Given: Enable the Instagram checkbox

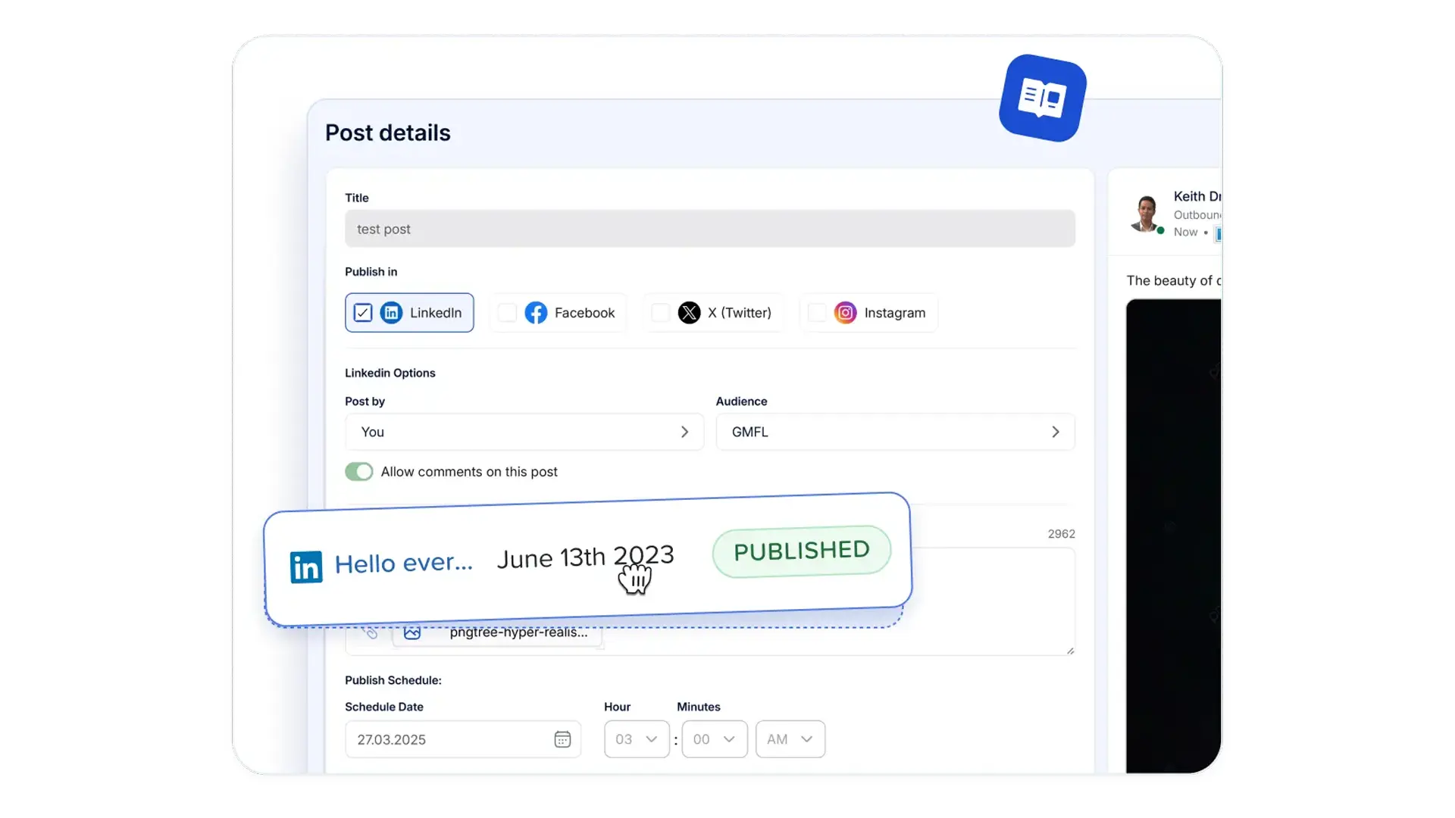Looking at the screenshot, I should 817,313.
